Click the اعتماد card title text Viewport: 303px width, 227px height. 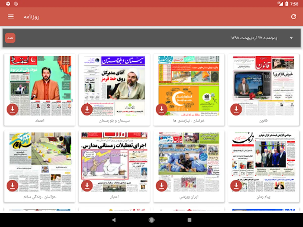coord(40,121)
